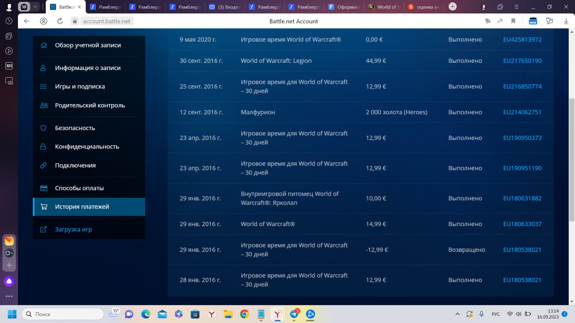Click the shield icon beside Безопасность
This screenshot has height=323, width=575.
point(44,128)
